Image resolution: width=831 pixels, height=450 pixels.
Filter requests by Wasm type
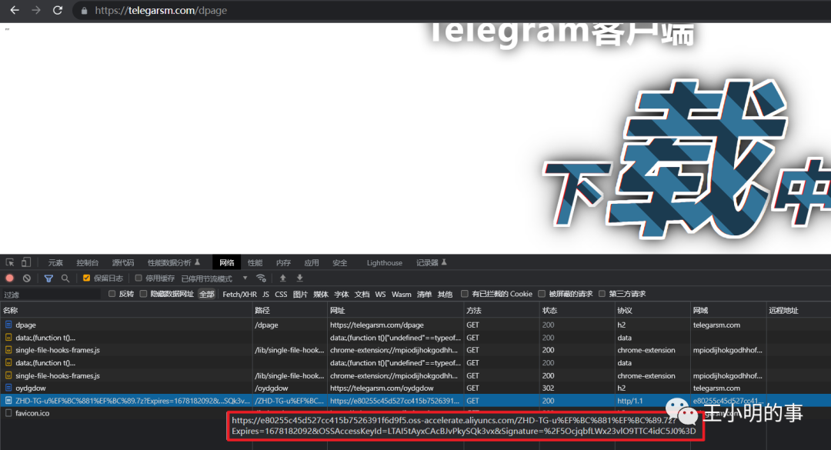pos(401,294)
